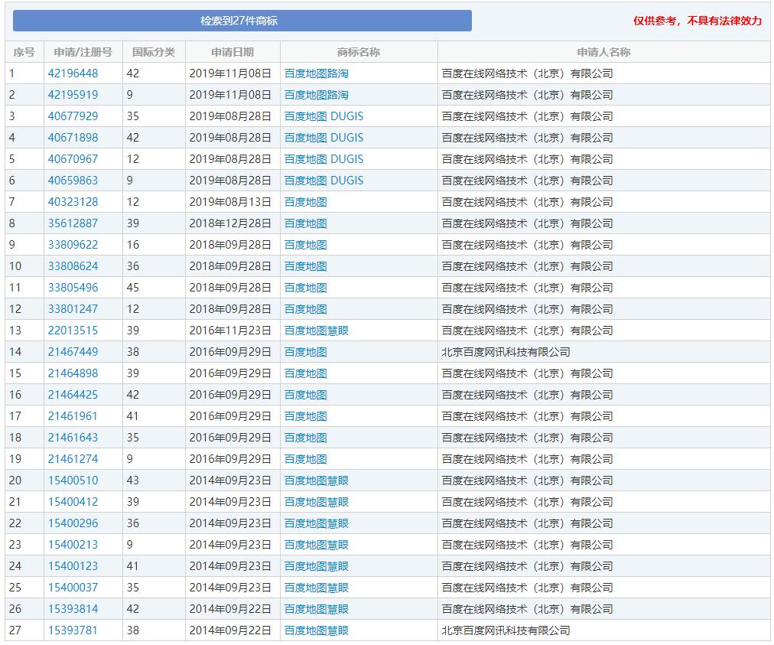The width and height of the screenshot is (774, 645).
Task: Click 百度地图 trademark in row 19
Action: (x=306, y=459)
